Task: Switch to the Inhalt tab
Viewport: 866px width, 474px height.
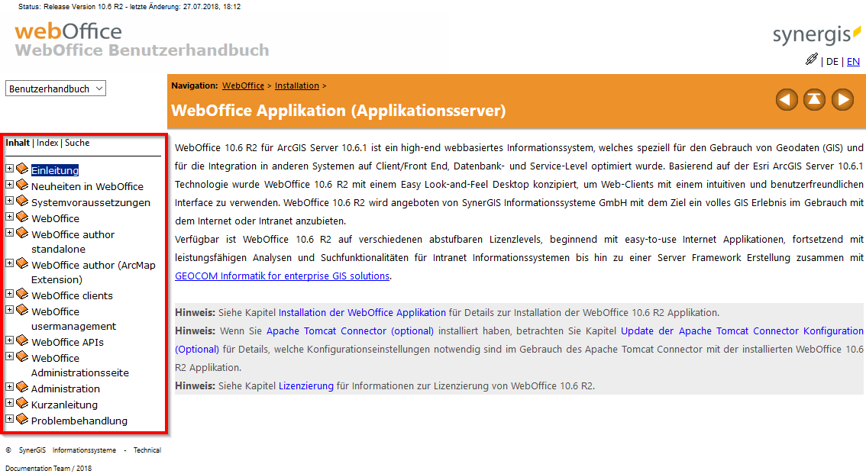Action: pyautogui.click(x=18, y=143)
